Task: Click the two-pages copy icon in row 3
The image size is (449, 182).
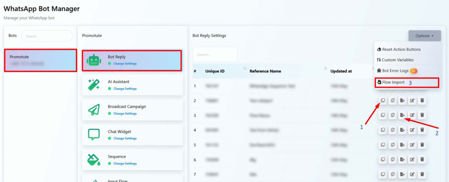Action: [392, 115]
